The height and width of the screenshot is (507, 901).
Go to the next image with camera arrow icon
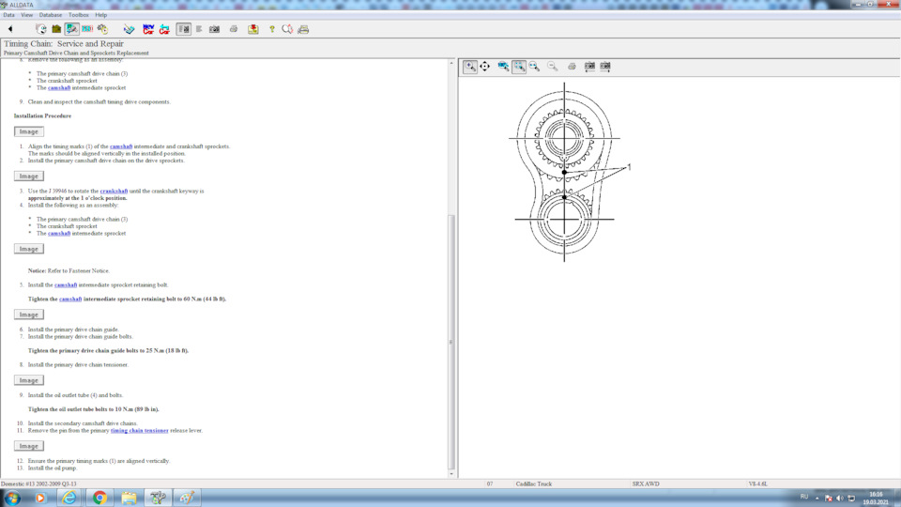pyautogui.click(x=605, y=67)
